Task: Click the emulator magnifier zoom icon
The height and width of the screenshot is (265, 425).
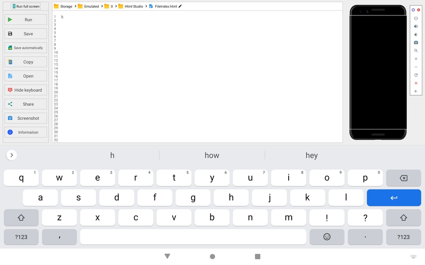Action: tap(416, 50)
